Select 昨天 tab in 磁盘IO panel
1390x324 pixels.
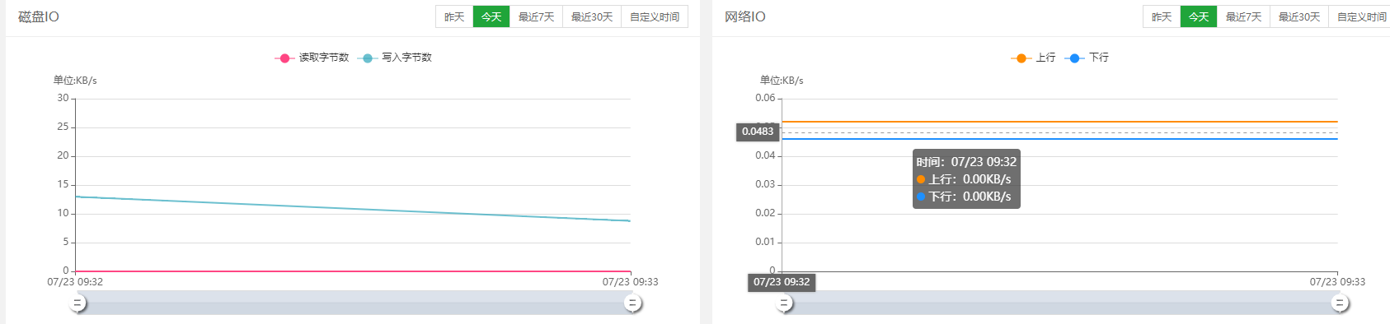[454, 16]
